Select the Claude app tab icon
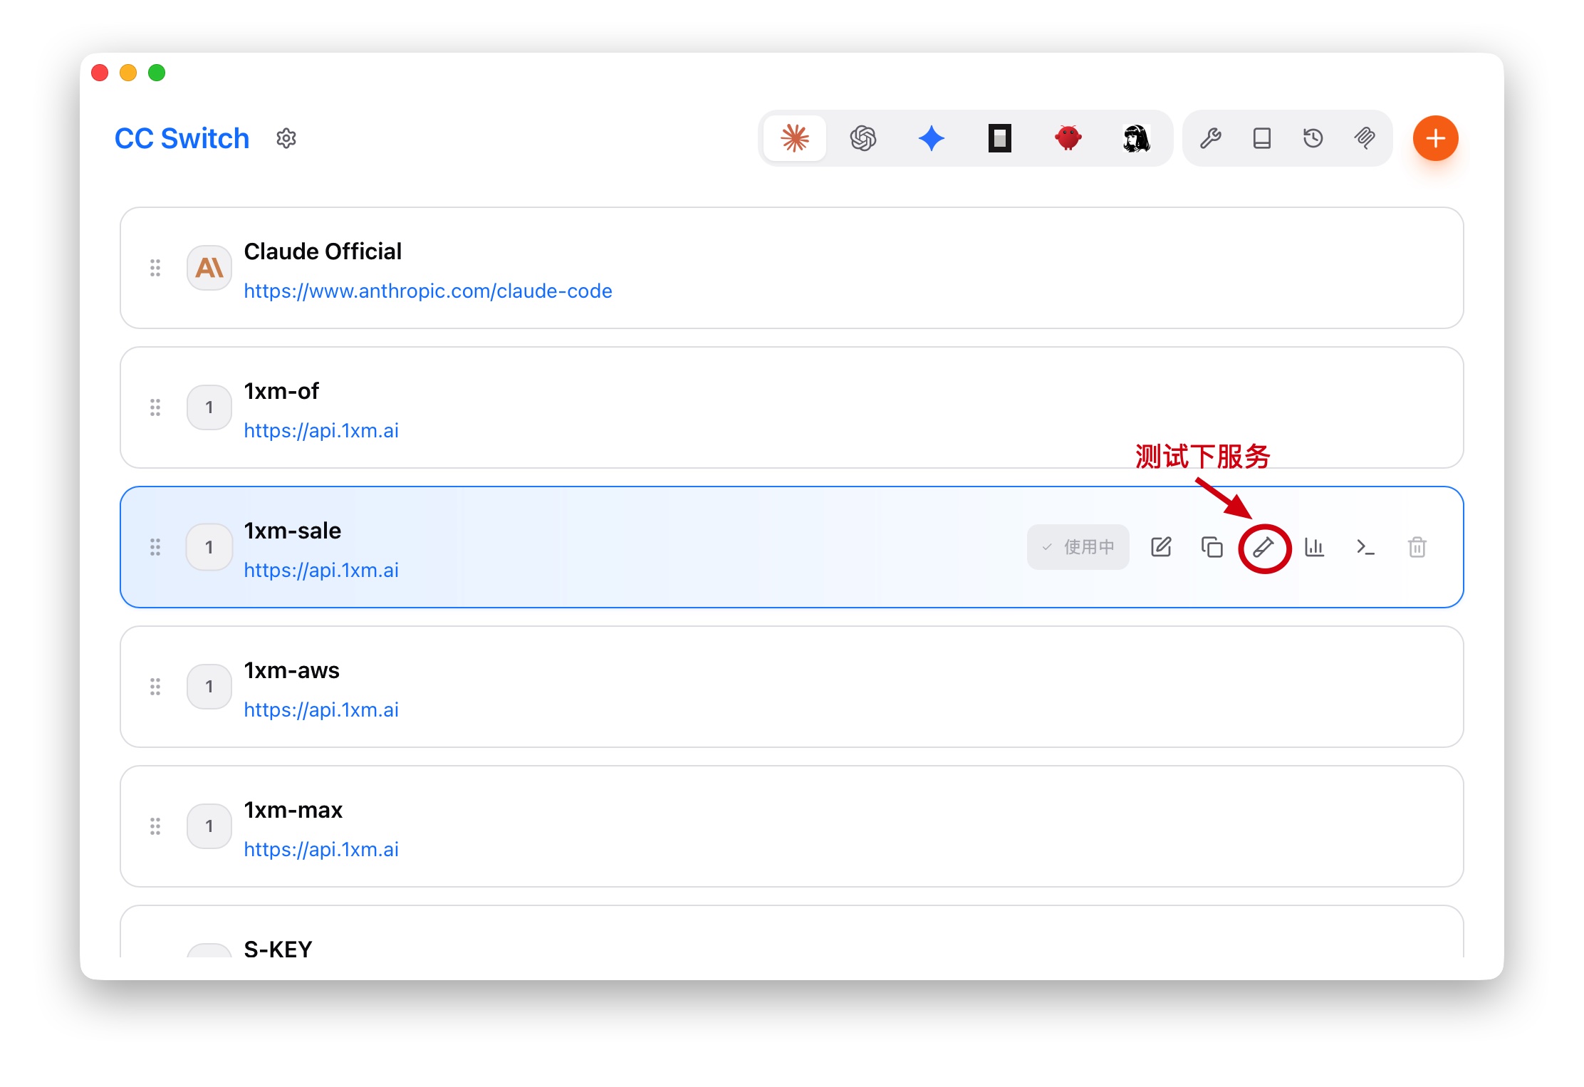Image resolution: width=1584 pixels, height=1087 pixels. pyautogui.click(x=795, y=138)
